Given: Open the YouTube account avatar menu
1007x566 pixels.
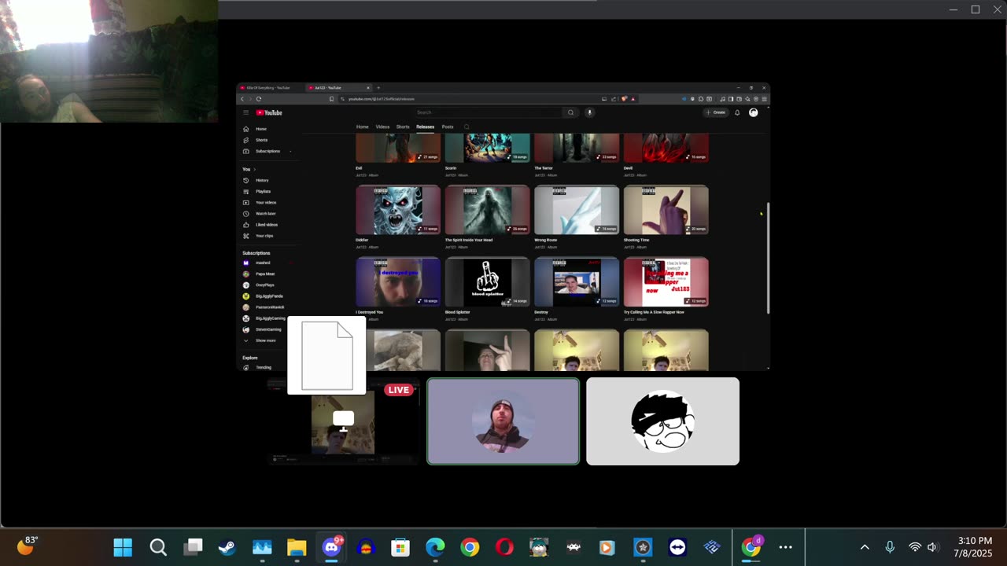Looking at the screenshot, I should [753, 112].
